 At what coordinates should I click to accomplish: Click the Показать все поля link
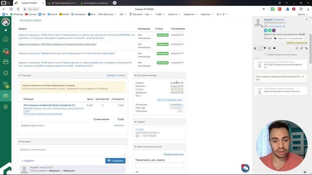coord(174,154)
